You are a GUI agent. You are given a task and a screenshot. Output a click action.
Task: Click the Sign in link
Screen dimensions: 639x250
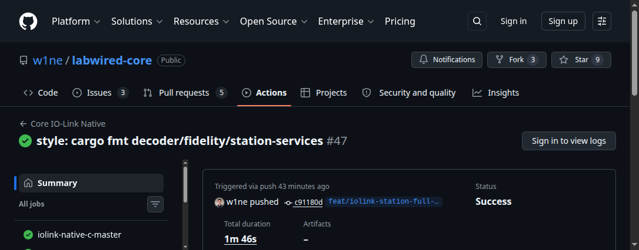(x=514, y=21)
